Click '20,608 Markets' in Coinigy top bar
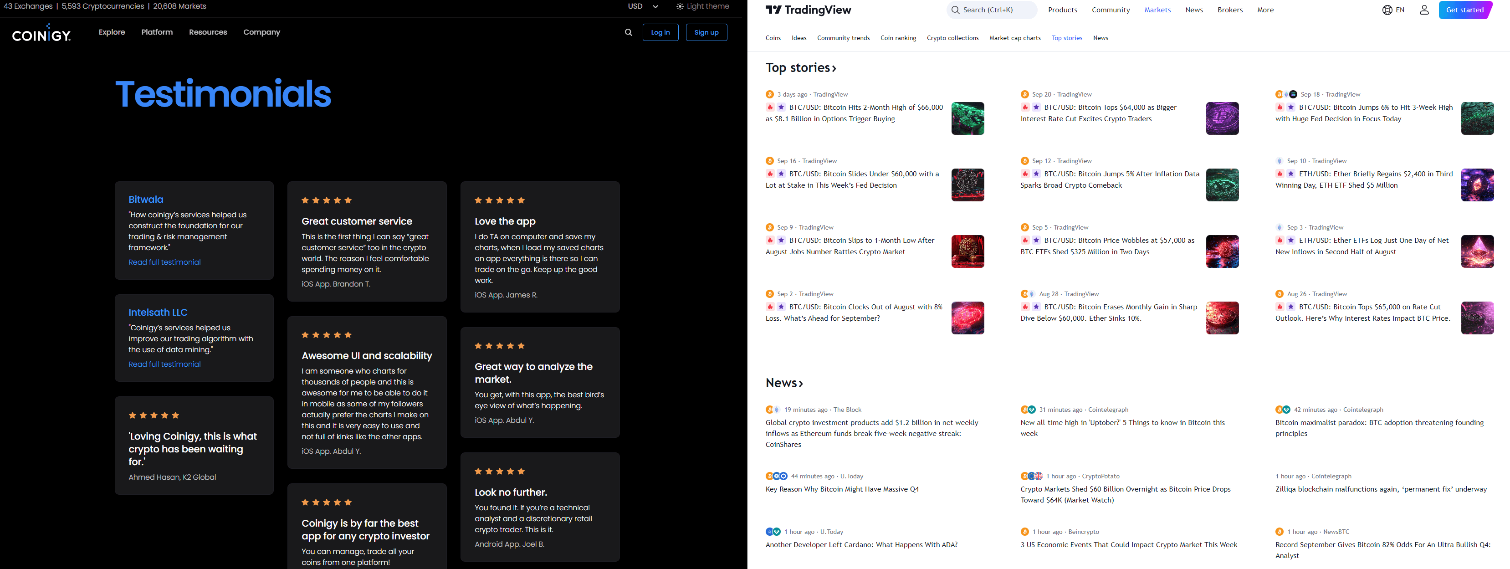Viewport: 1510px width, 569px height. [x=179, y=6]
